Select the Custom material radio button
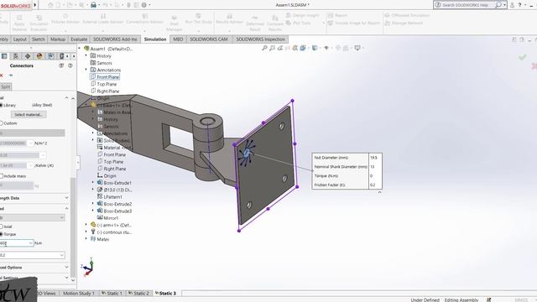Screen dimensions: 537x302 click(x=1, y=123)
